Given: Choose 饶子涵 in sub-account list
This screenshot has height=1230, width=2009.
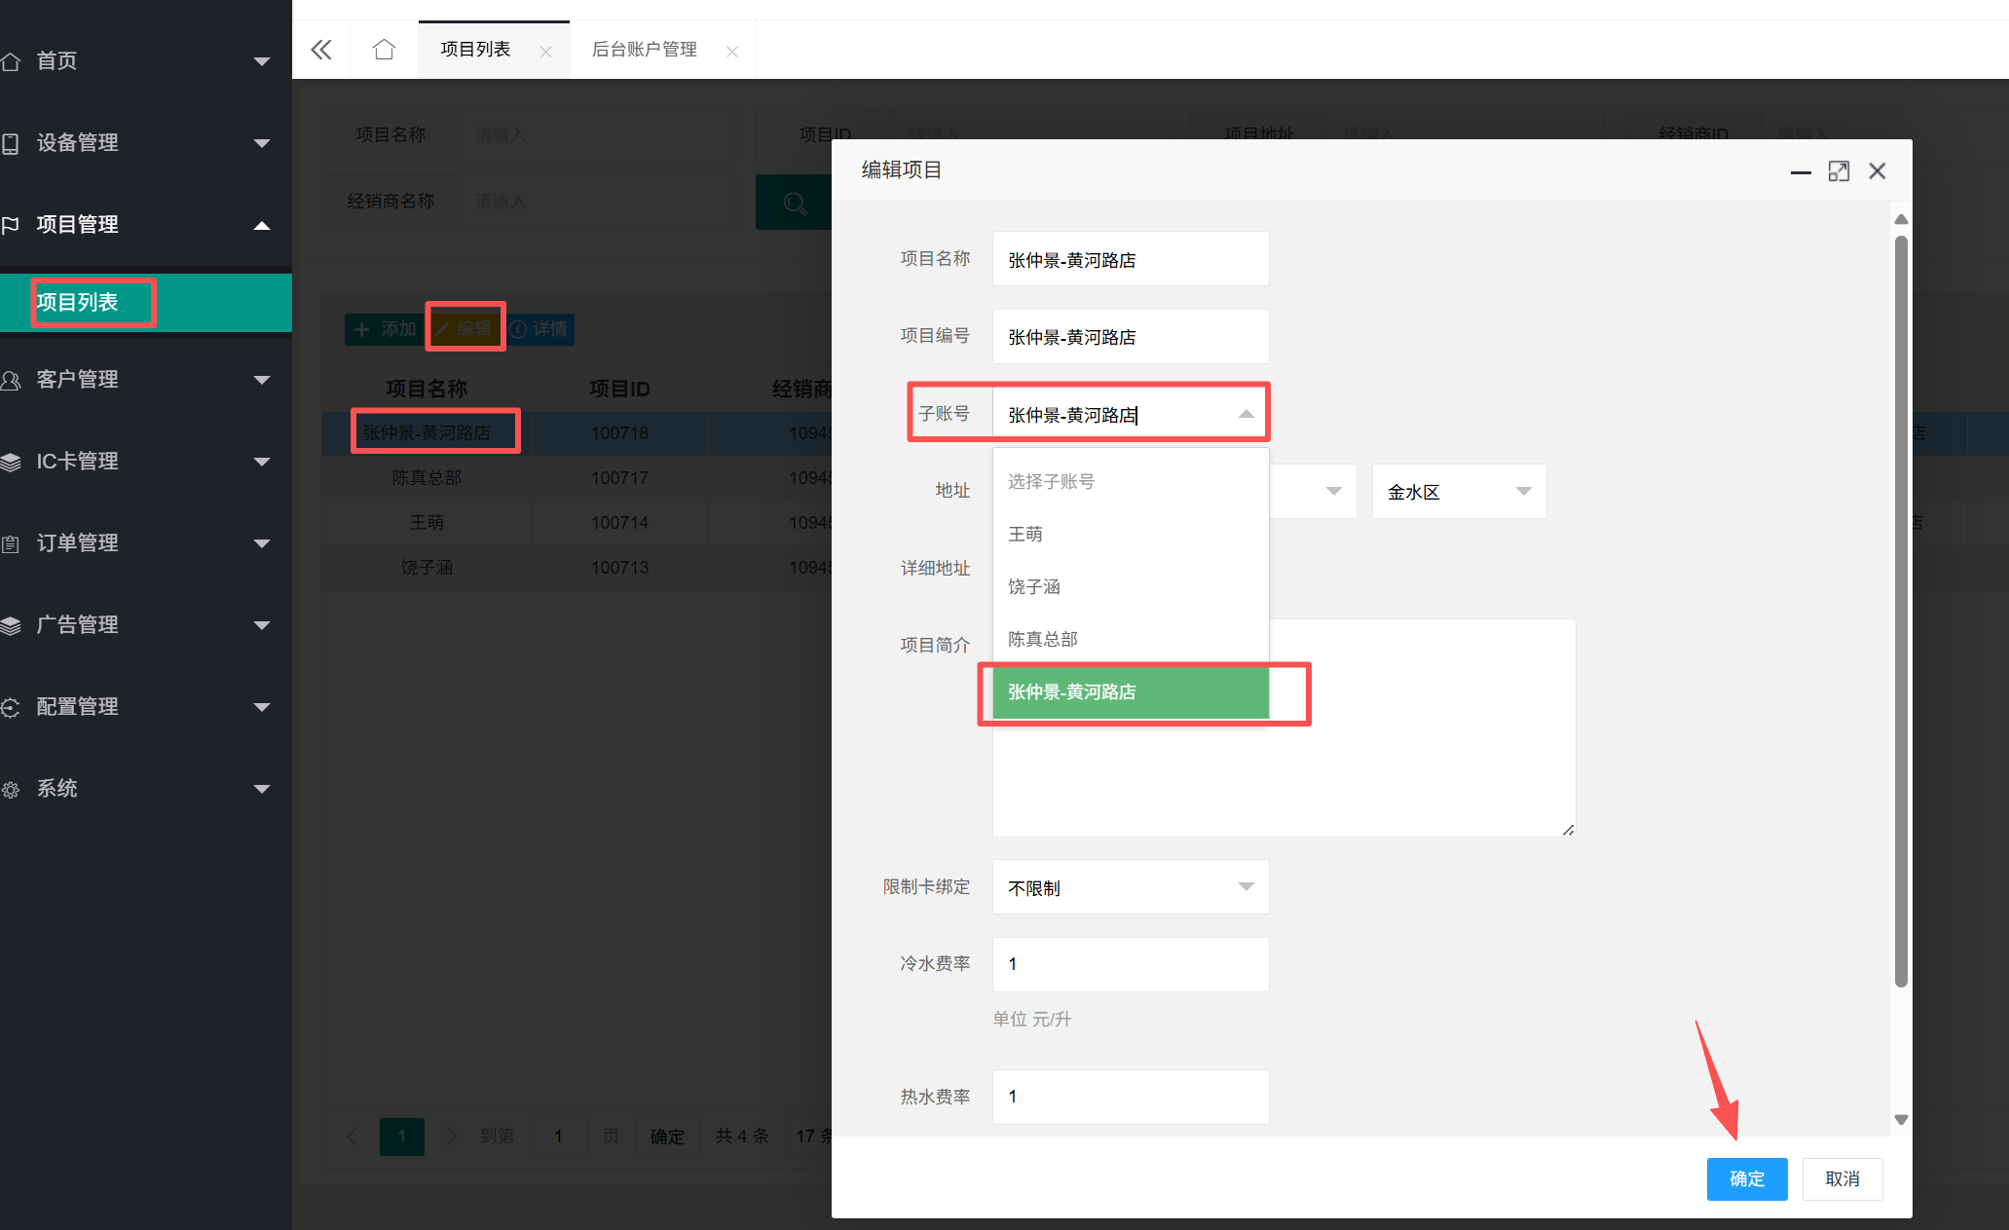Looking at the screenshot, I should point(1131,586).
